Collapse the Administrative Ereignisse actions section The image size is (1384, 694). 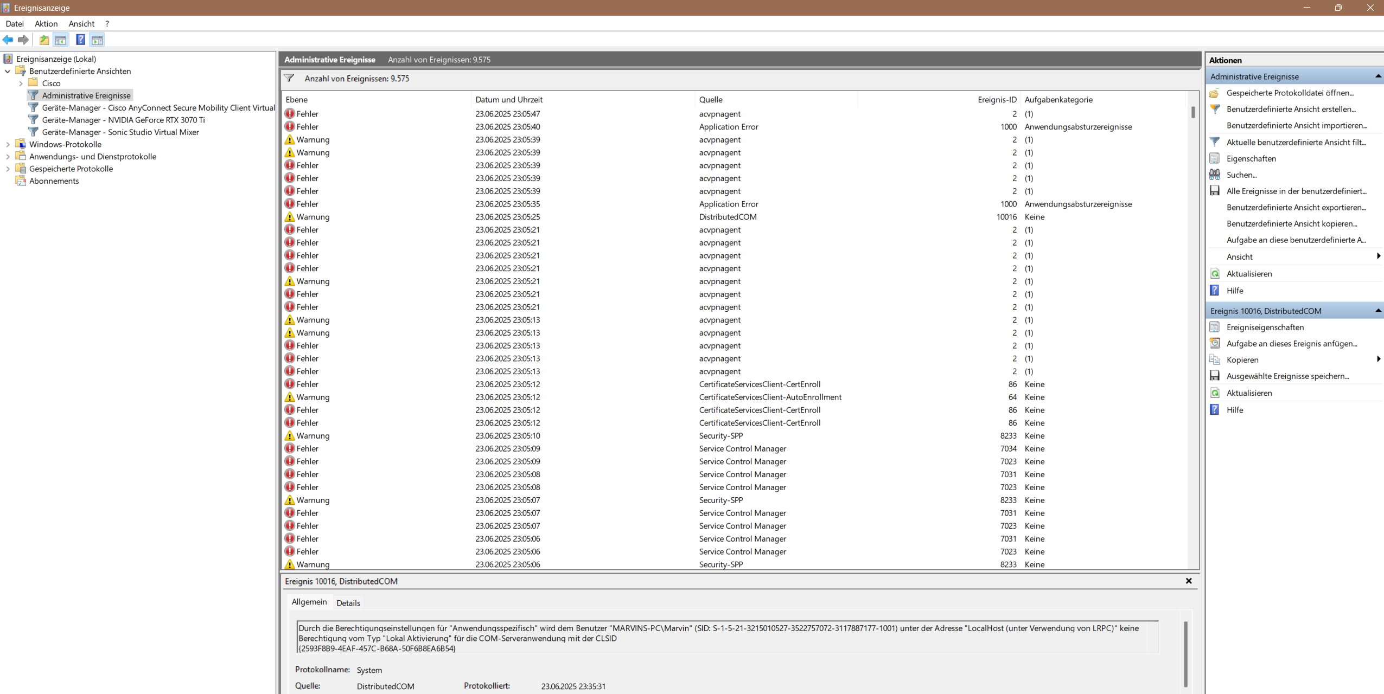click(1377, 76)
